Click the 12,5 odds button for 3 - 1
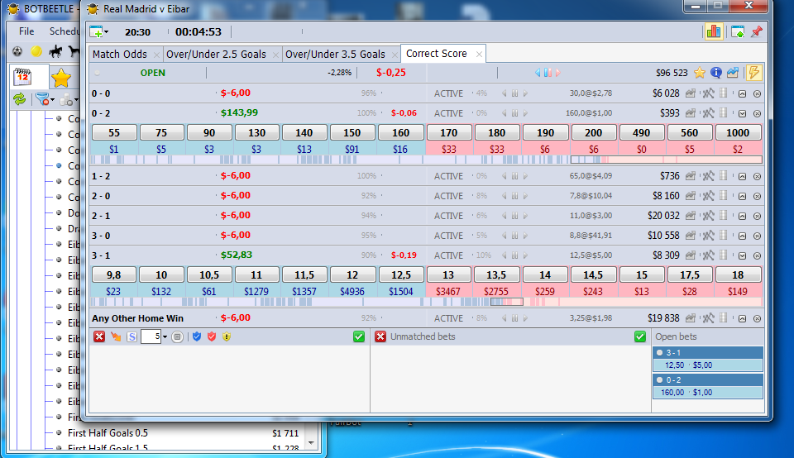This screenshot has height=458, width=794. click(x=400, y=275)
